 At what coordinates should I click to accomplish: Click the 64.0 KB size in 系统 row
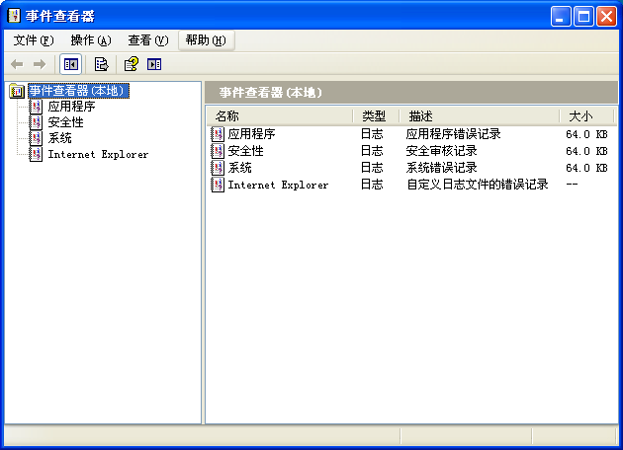(586, 168)
